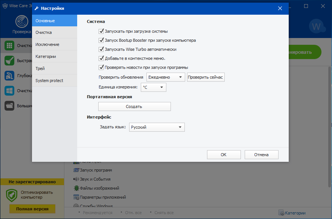This screenshot has height=219, width=332.
Task: Open the Windows logo Очистка icon in sidebar
Action: click(9, 91)
